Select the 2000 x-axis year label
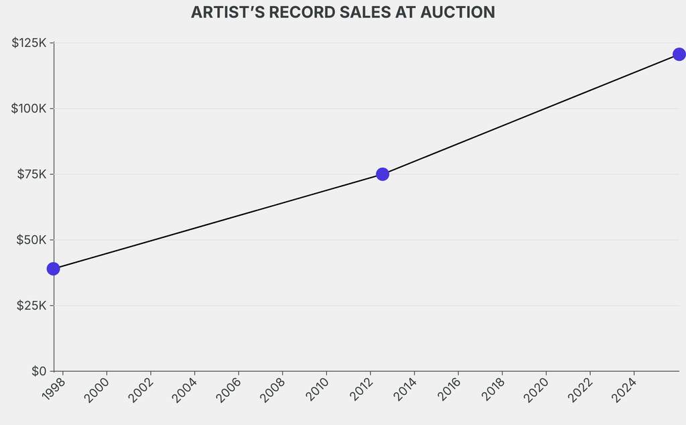This screenshot has height=425, width=686. [98, 389]
